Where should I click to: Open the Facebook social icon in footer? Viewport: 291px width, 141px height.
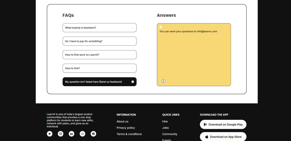[x=93, y=134]
